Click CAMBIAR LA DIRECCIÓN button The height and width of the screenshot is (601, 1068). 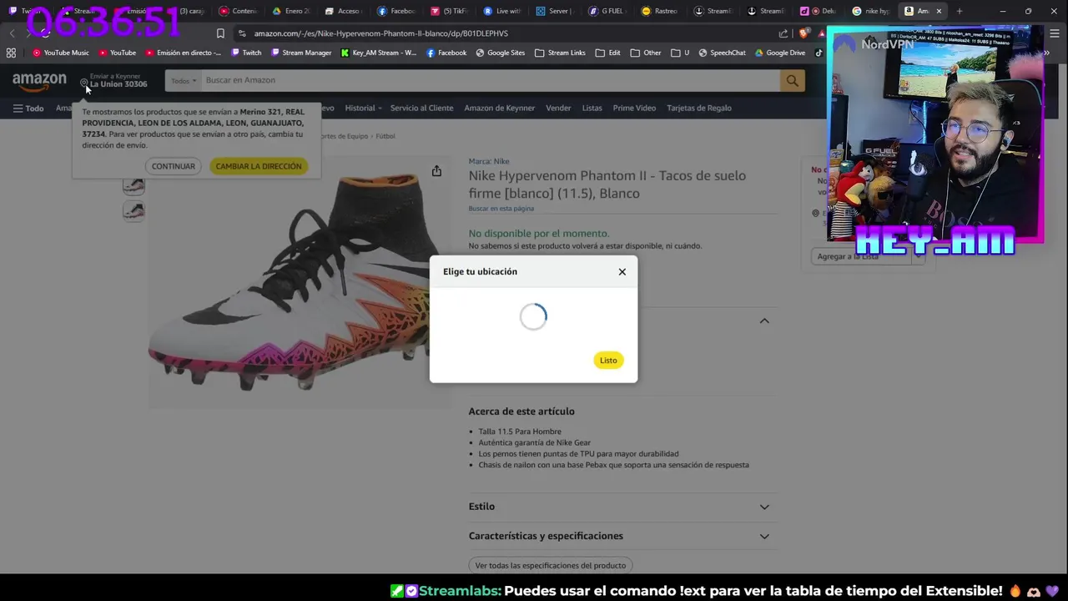point(259,166)
